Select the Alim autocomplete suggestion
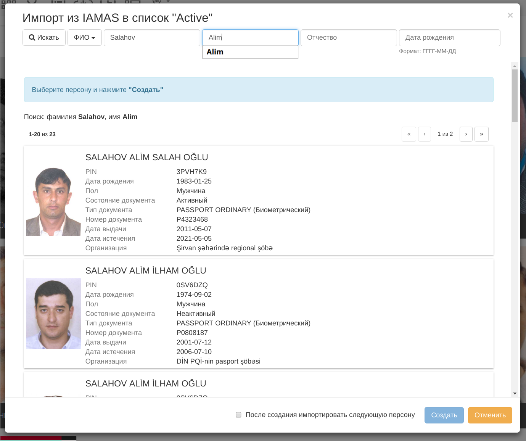This screenshot has width=526, height=441. (250, 52)
